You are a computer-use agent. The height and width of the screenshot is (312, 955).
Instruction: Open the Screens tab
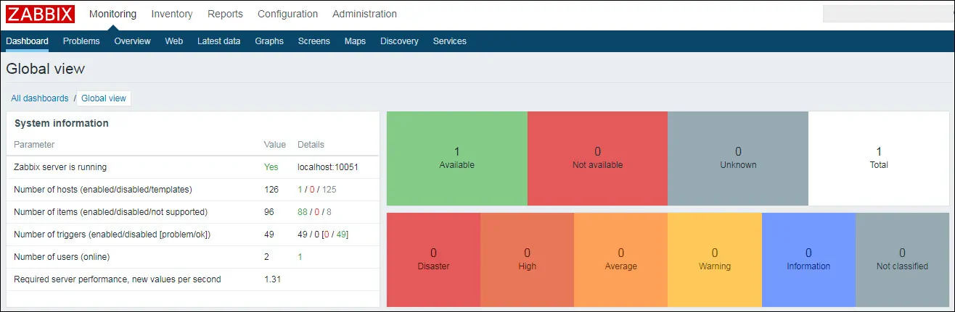pos(313,41)
